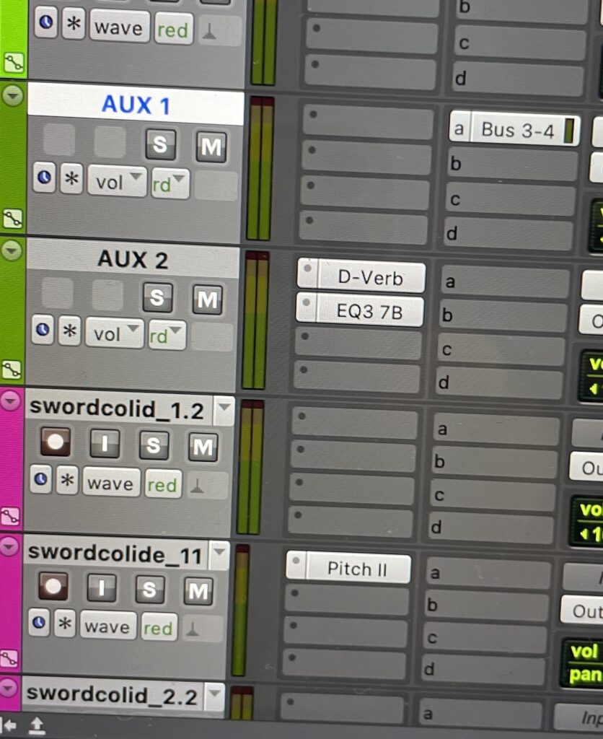Arm record on swordcolid_1.2 track
Image resolution: width=603 pixels, height=739 pixels.
55,442
